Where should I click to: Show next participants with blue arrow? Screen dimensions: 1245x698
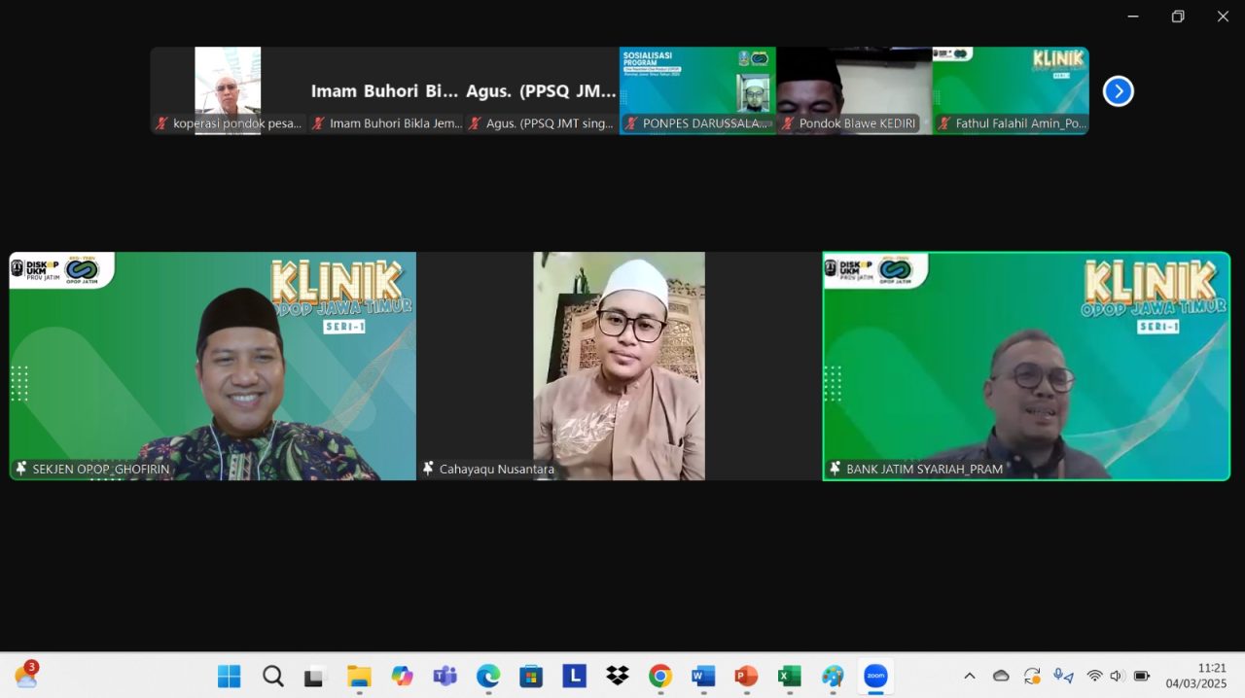point(1118,91)
